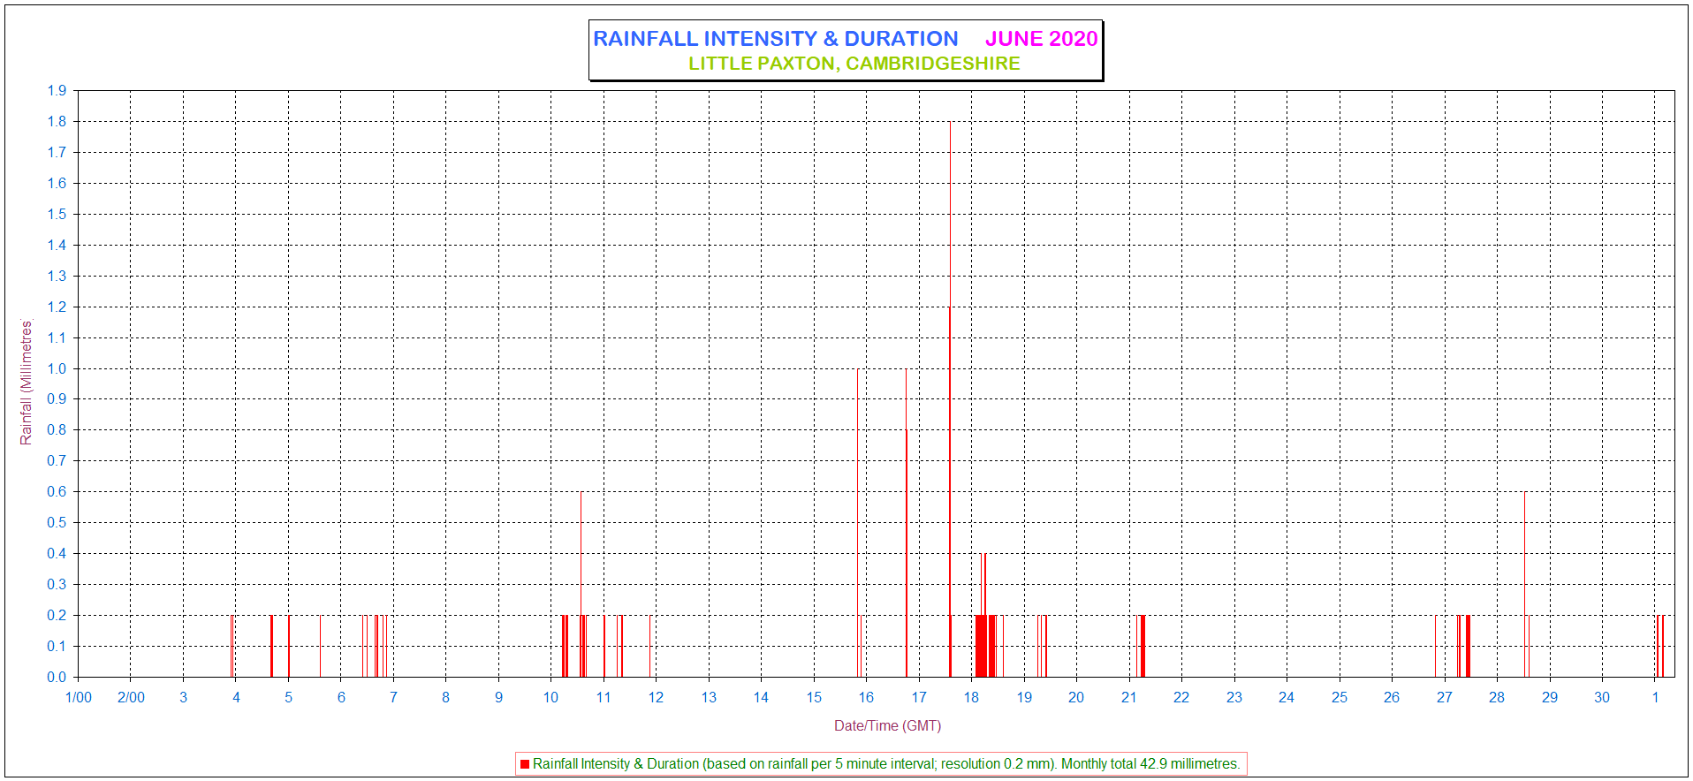Select x-axis label '1/00'

[79, 697]
